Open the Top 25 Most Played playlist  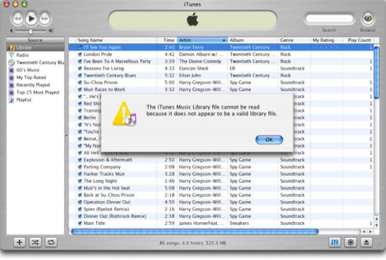tap(35, 93)
